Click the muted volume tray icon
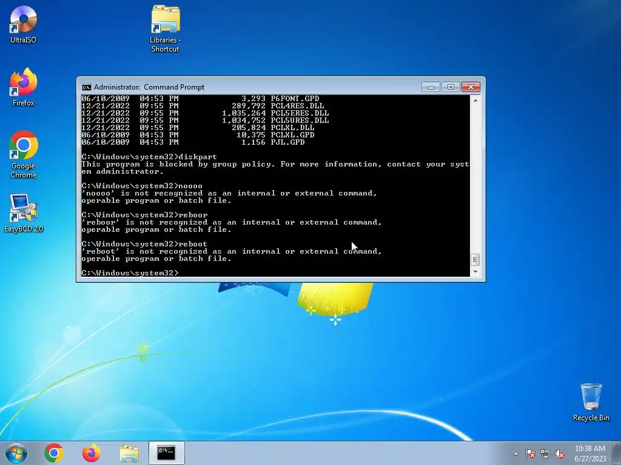Screen dimensions: 621x465 (x=560, y=453)
